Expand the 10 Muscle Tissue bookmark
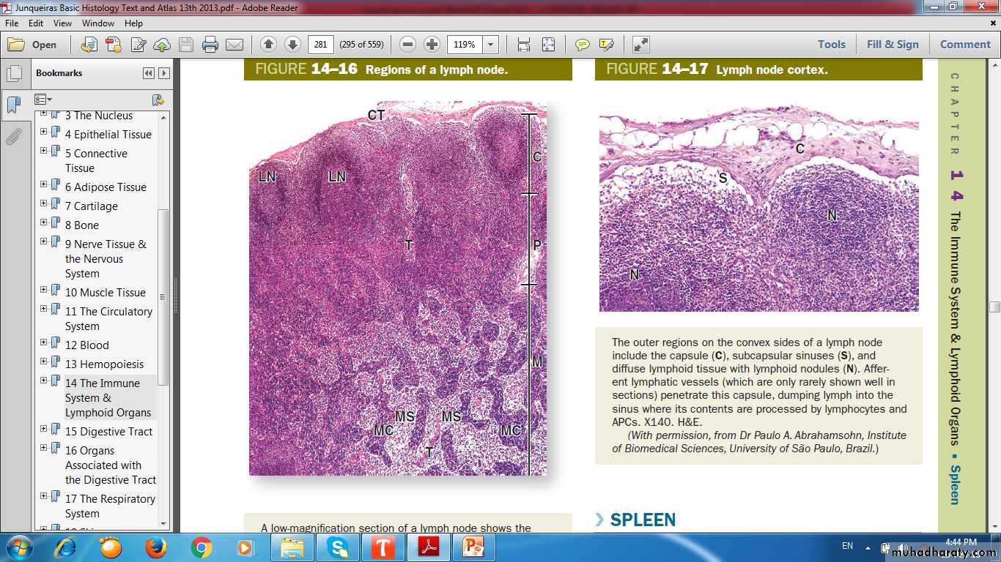The image size is (1001, 562). (x=43, y=290)
